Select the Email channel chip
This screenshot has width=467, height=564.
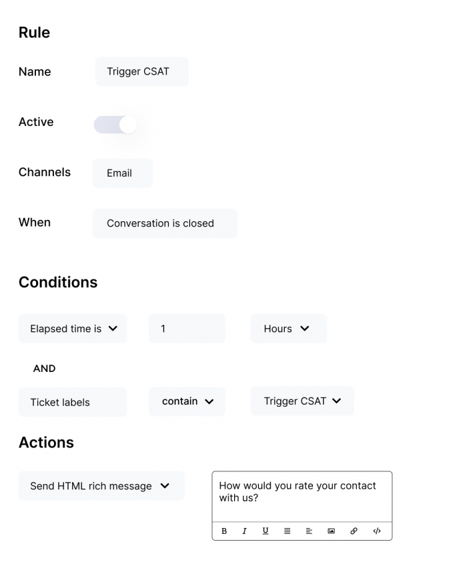pyautogui.click(x=122, y=173)
